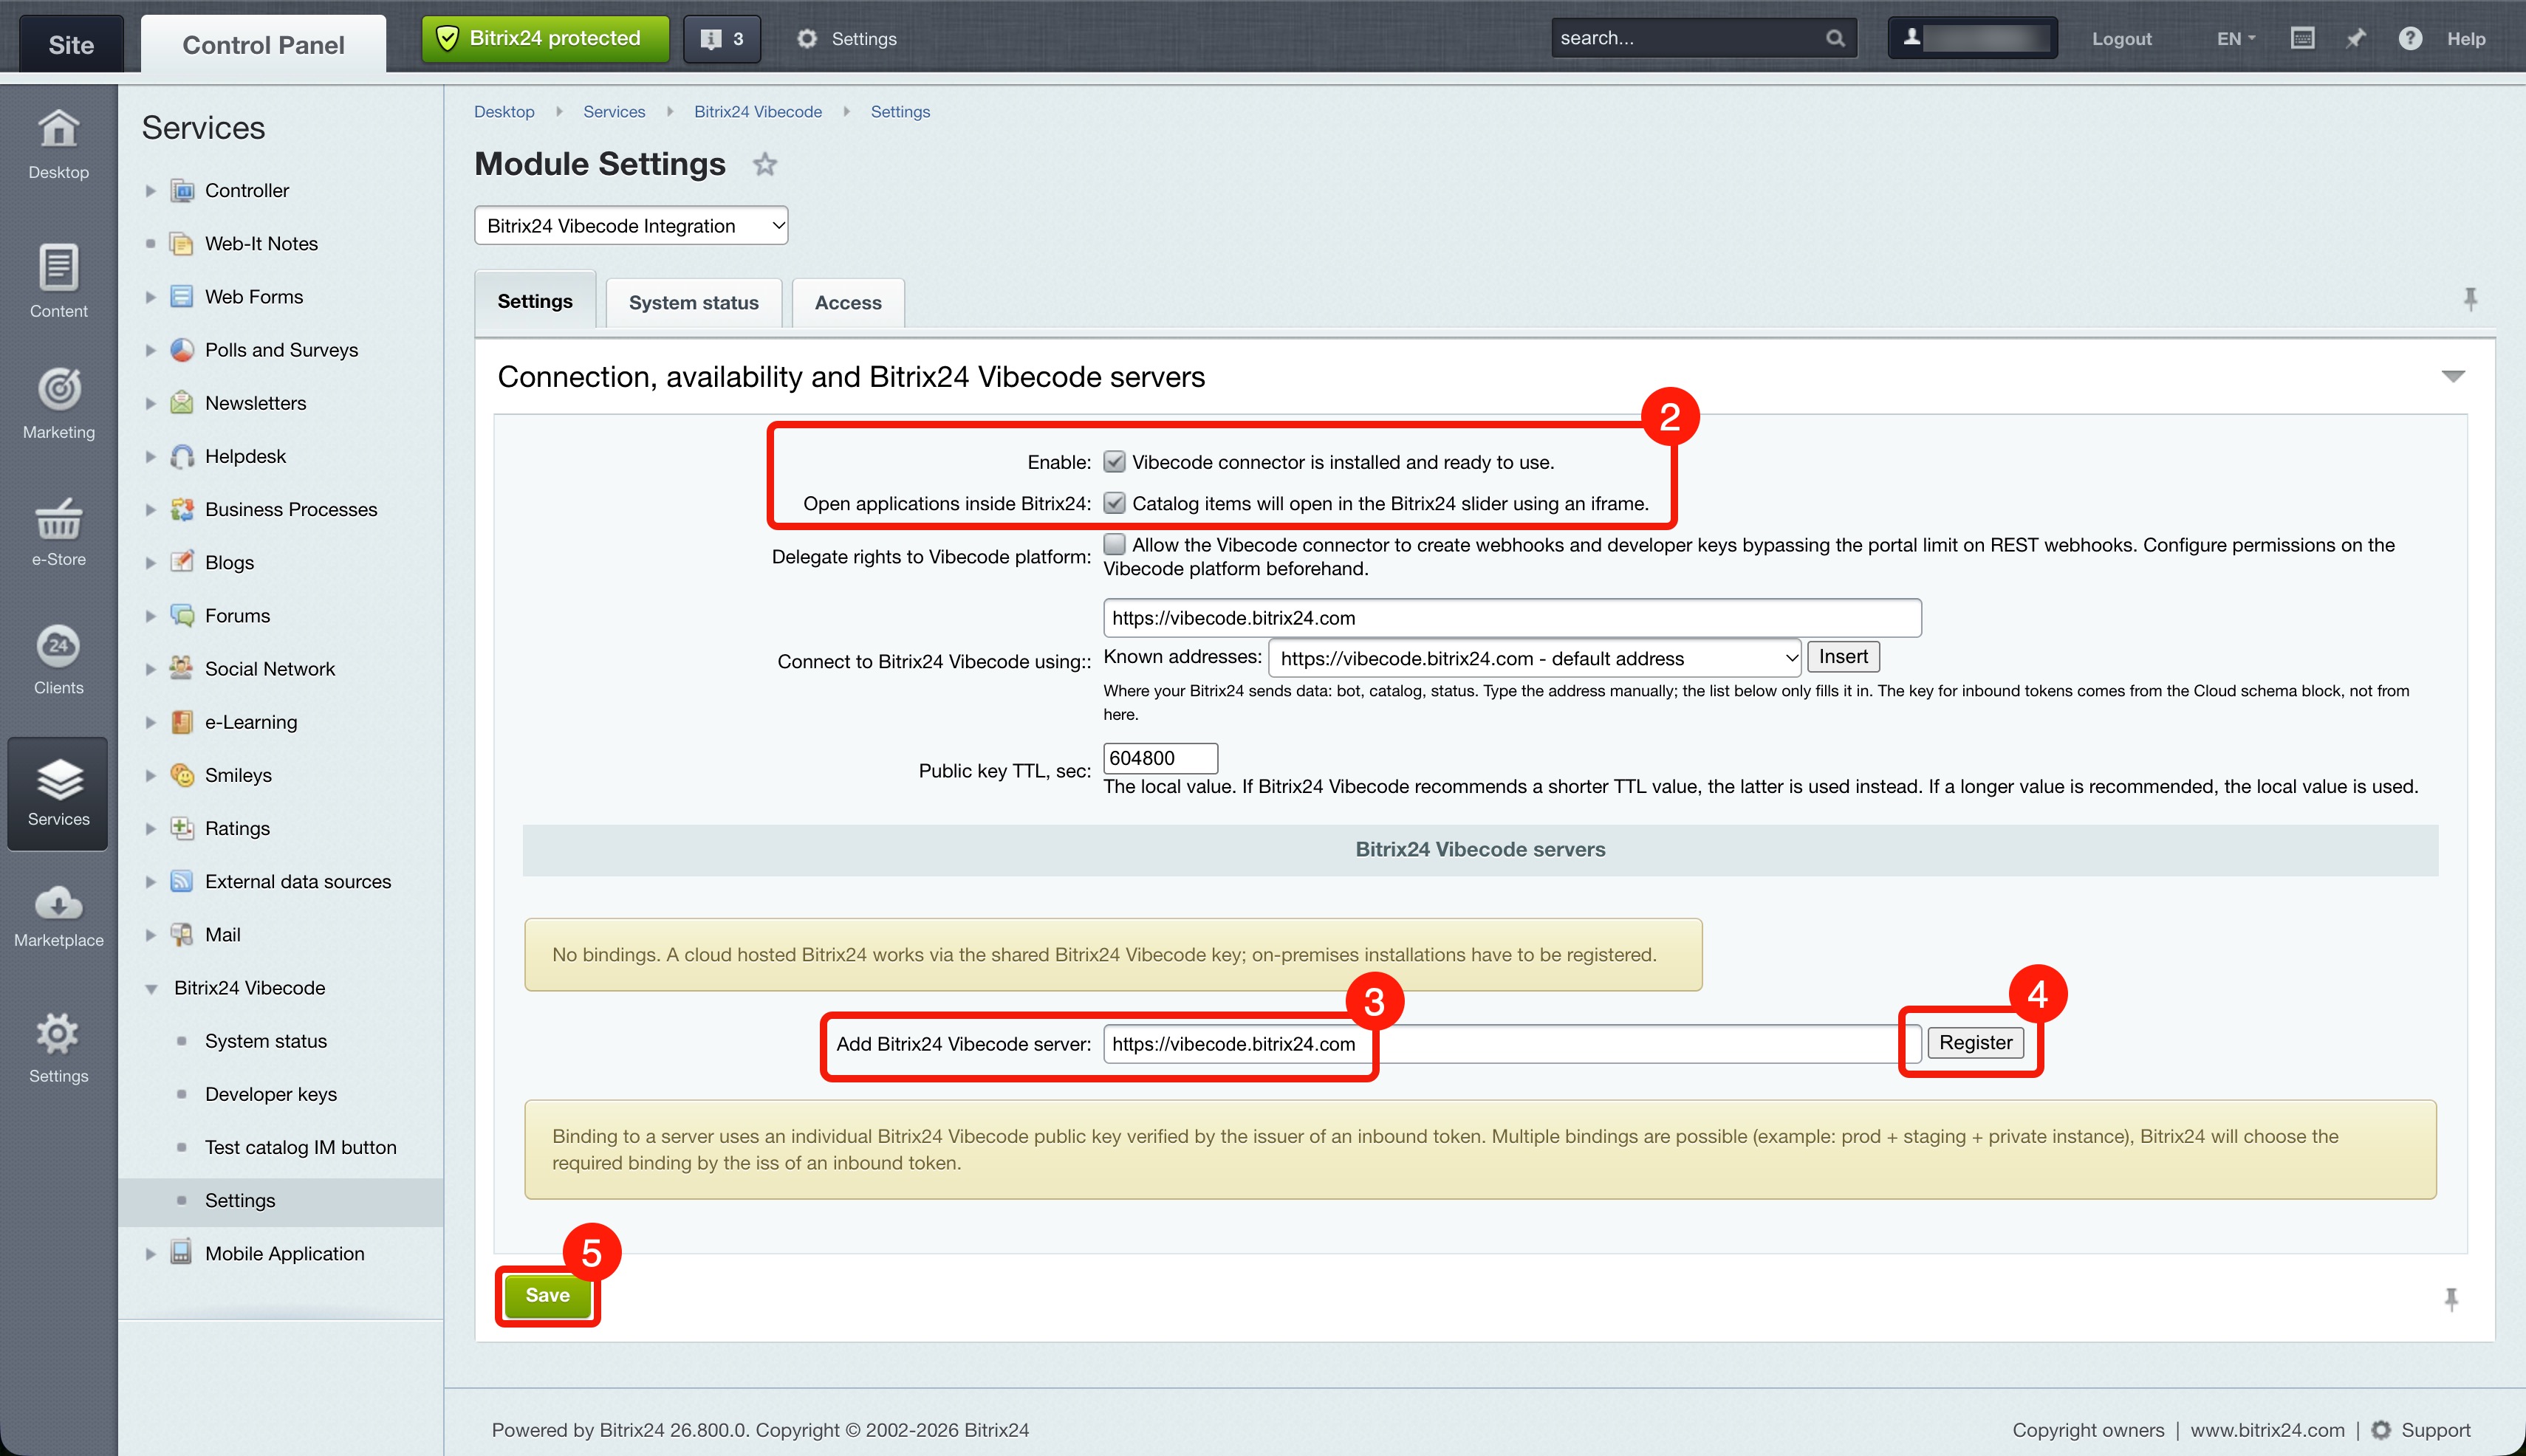Pin the tab panel using upper pin icon
The height and width of the screenshot is (1456, 2526).
[2470, 299]
